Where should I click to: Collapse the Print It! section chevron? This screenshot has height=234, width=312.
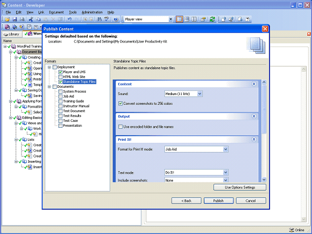tap(254, 140)
